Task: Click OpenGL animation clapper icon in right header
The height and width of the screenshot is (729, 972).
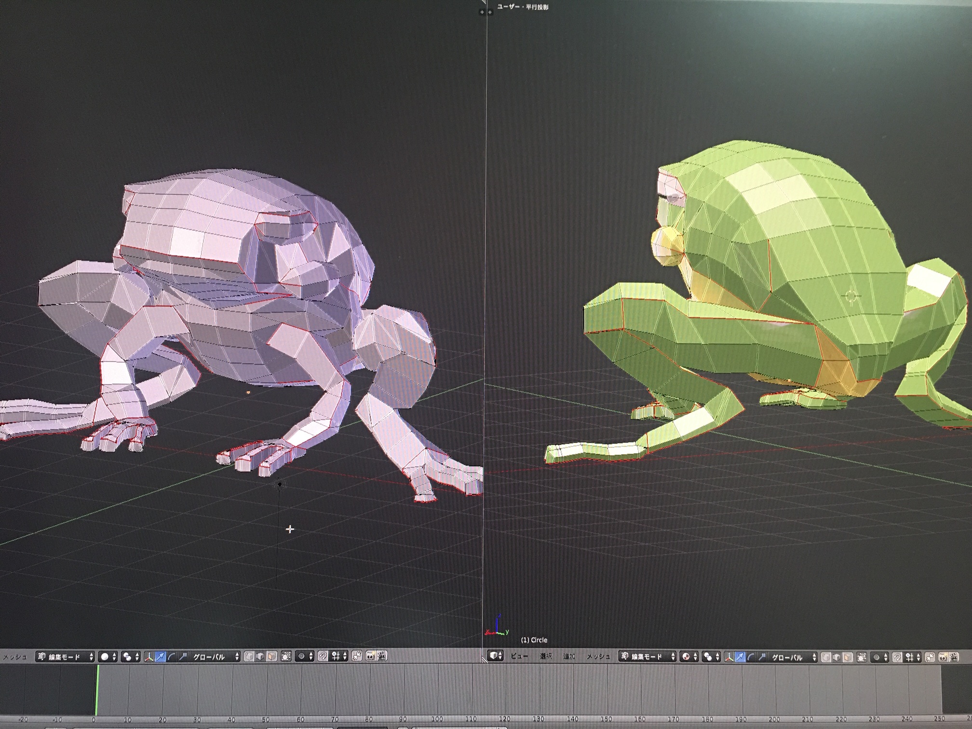Action: click(953, 657)
